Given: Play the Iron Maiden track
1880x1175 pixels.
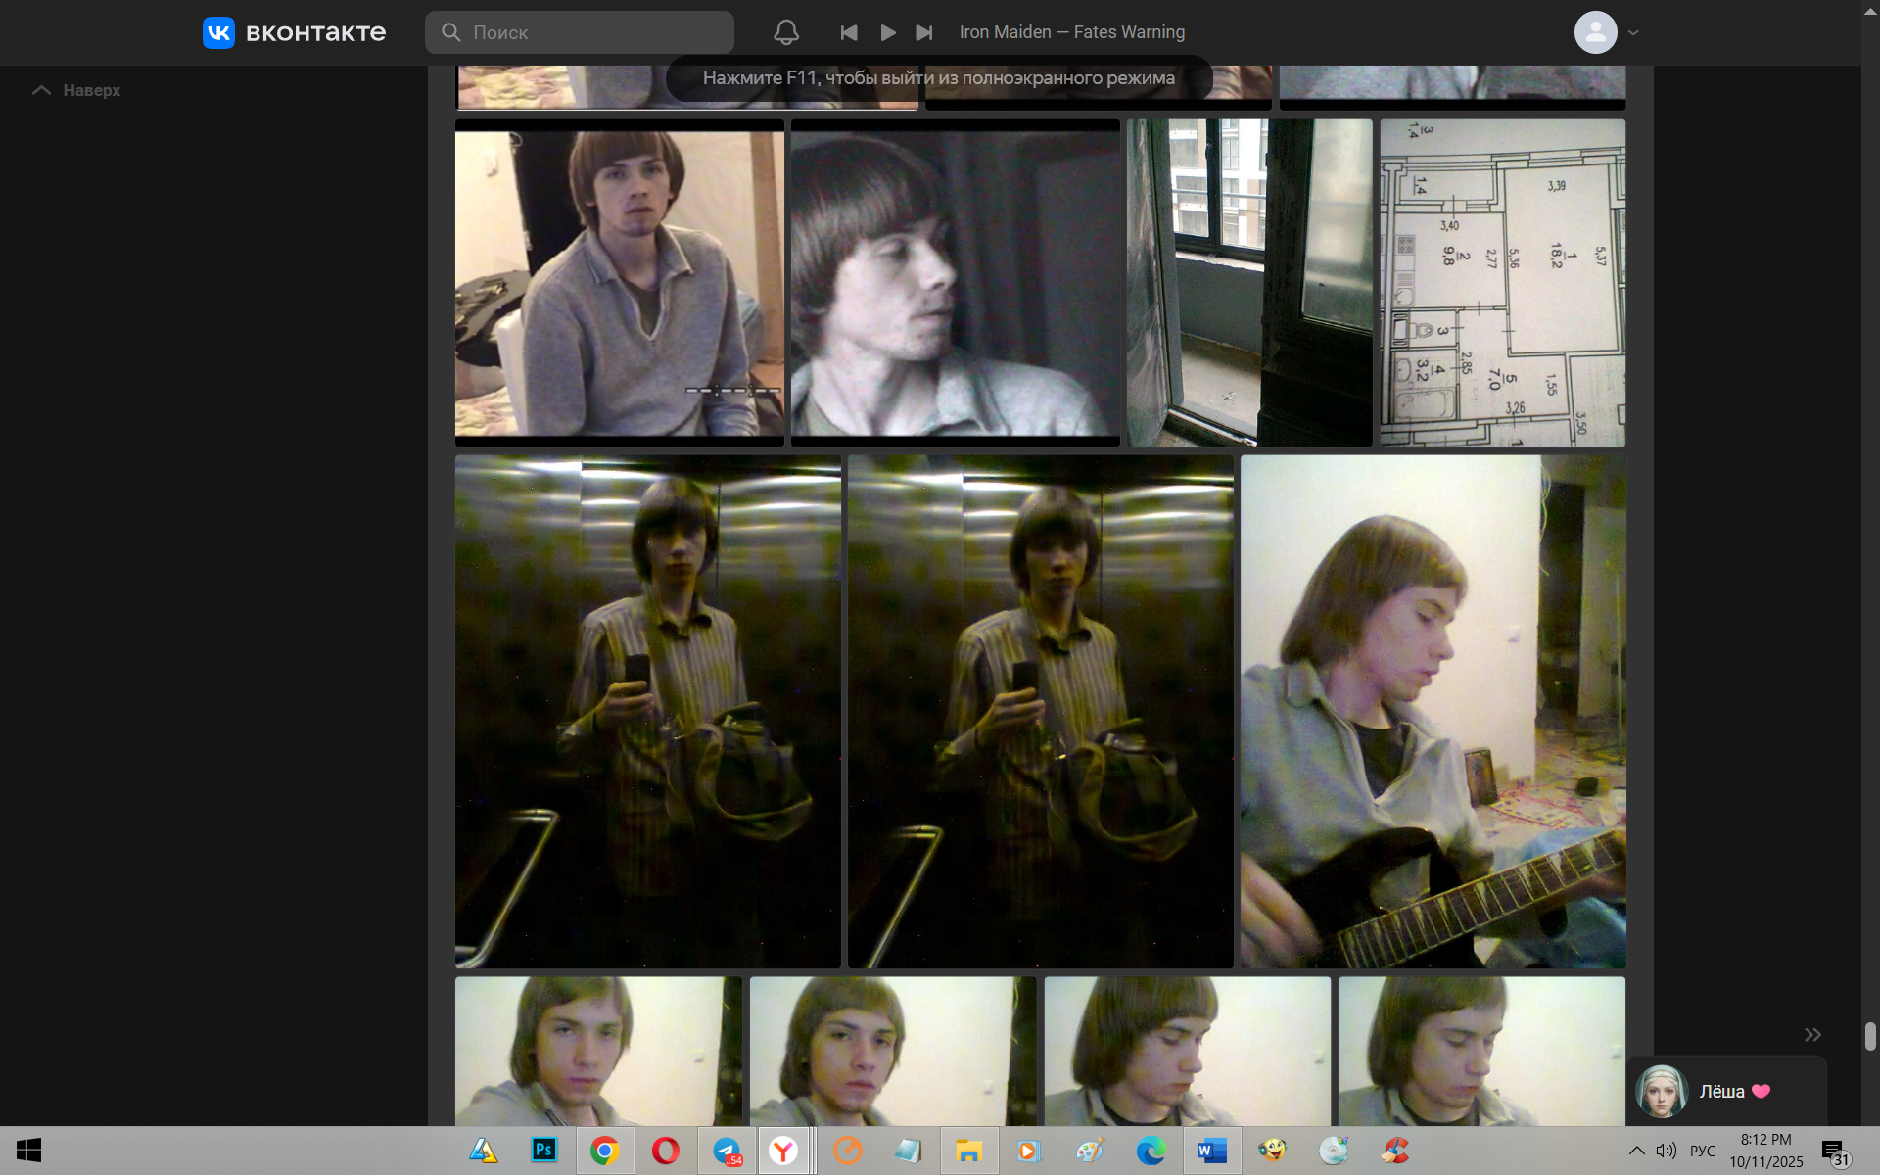Looking at the screenshot, I should click(x=887, y=32).
